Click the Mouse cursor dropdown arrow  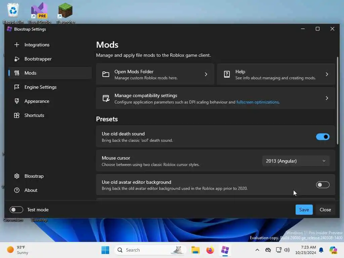[x=324, y=161]
